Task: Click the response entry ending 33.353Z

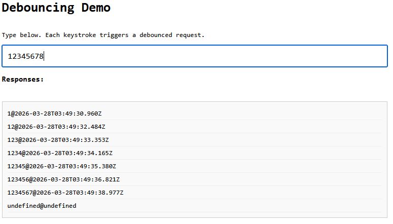Action: [58, 140]
